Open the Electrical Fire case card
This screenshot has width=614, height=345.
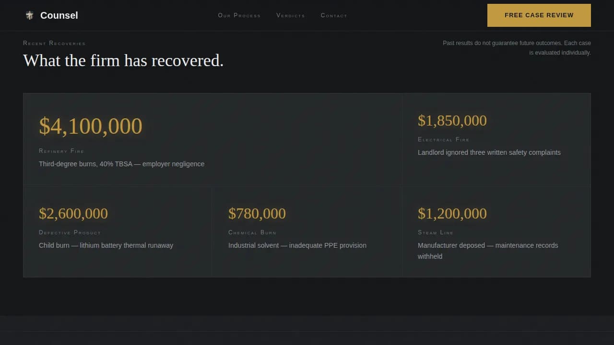click(x=496, y=139)
